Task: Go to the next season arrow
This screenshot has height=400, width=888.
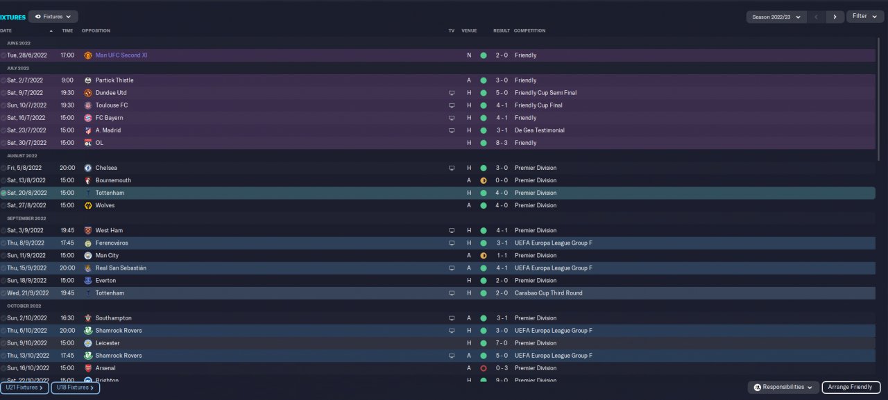Action: [835, 17]
